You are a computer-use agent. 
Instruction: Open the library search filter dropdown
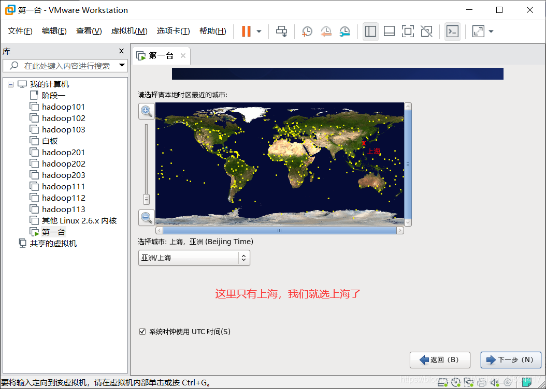pos(122,65)
